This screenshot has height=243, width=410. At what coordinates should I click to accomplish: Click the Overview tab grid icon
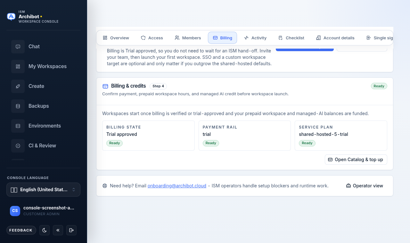[105, 38]
